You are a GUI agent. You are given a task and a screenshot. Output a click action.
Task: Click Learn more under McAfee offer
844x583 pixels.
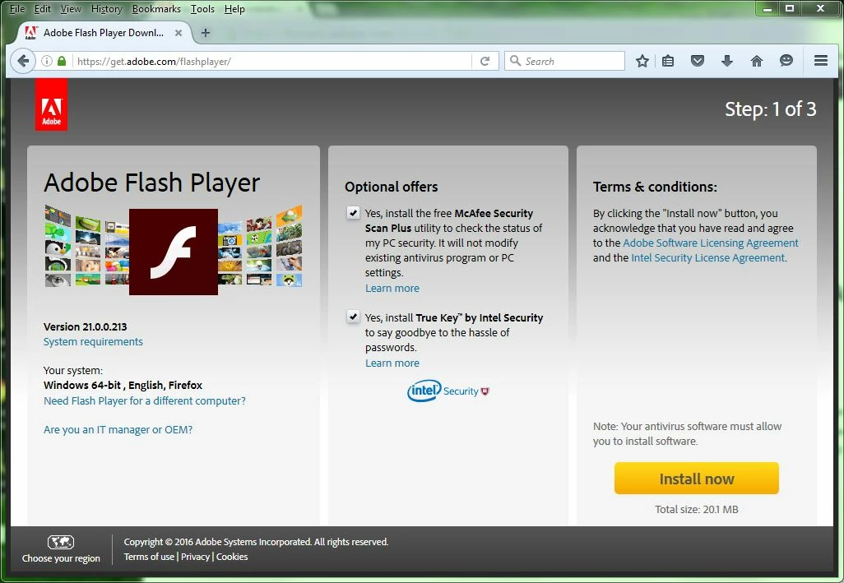point(392,289)
